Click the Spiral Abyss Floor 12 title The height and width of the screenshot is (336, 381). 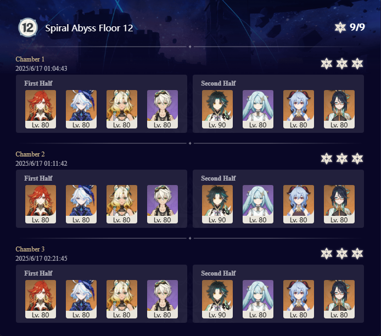coord(89,28)
